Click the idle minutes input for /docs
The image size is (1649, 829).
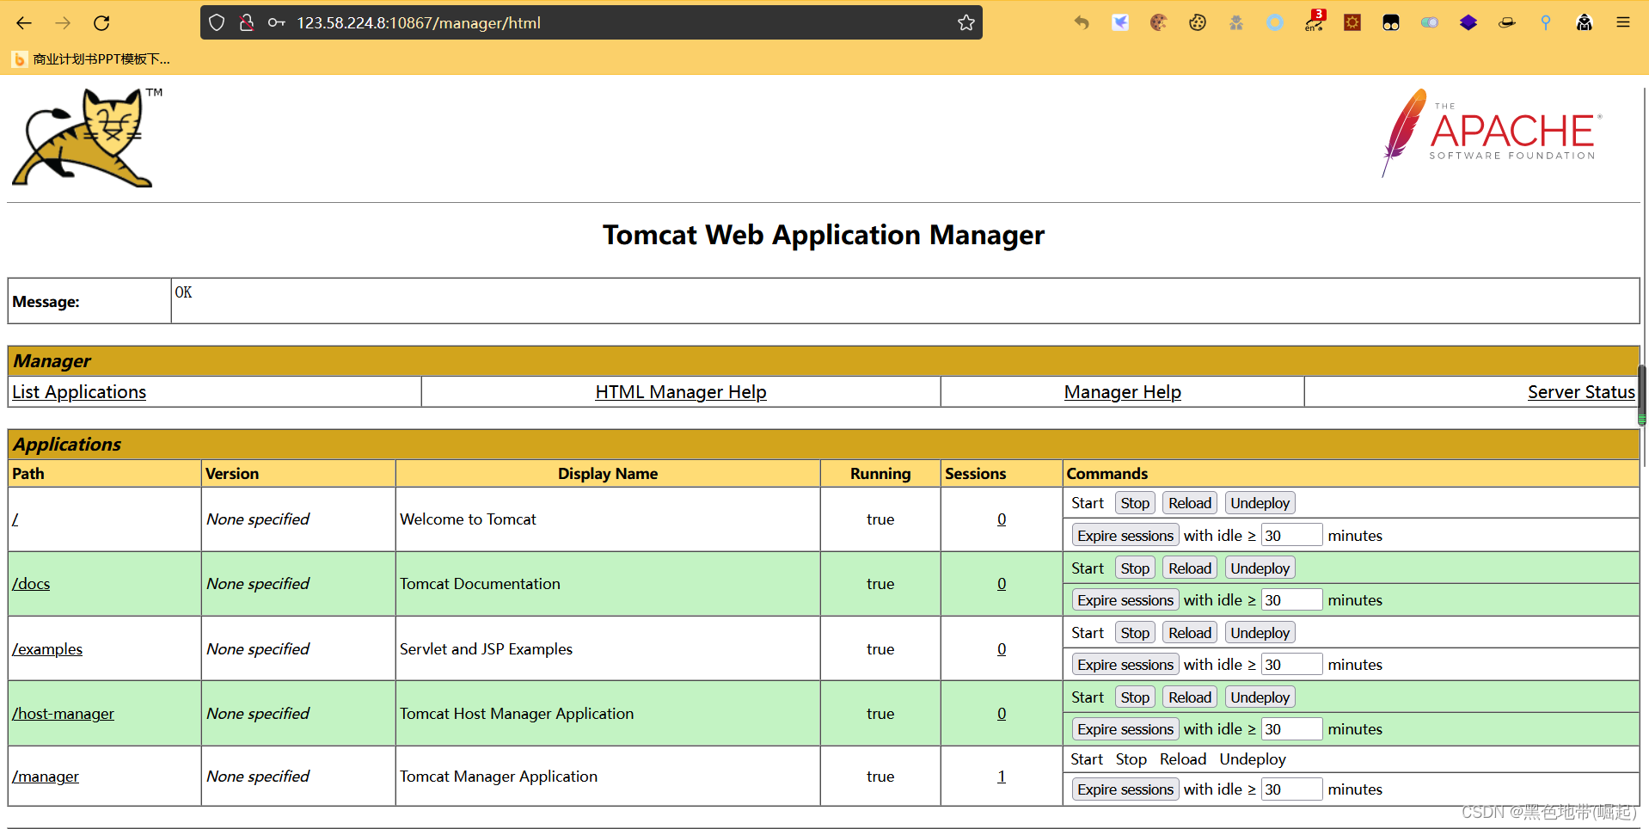pos(1291,599)
